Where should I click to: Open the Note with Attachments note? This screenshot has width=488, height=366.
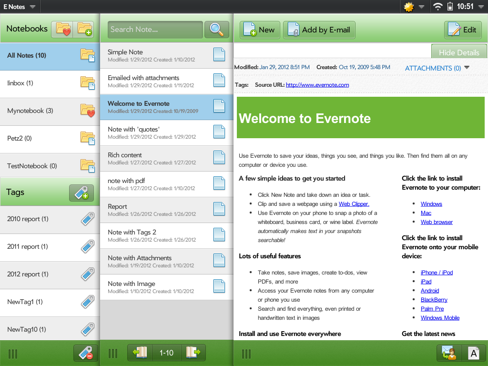[x=166, y=262]
